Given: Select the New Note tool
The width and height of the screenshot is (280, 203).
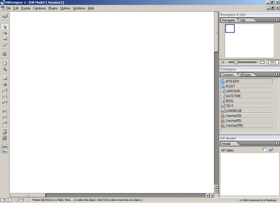Looking at the screenshot, I should [4, 132].
